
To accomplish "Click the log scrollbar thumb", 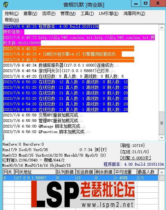I will [162, 123].
